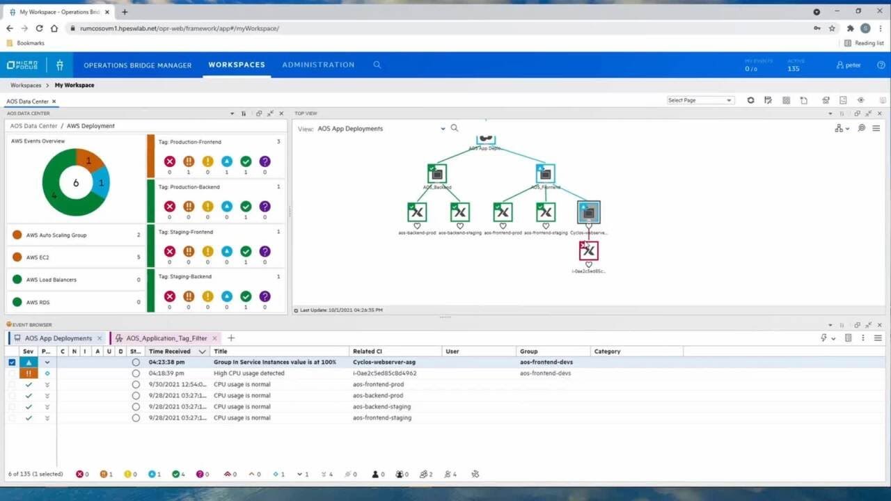Screen dimensions: 891x501
Task: Tick the checkbox for the aos-backend-prod event
Action: pos(12,395)
